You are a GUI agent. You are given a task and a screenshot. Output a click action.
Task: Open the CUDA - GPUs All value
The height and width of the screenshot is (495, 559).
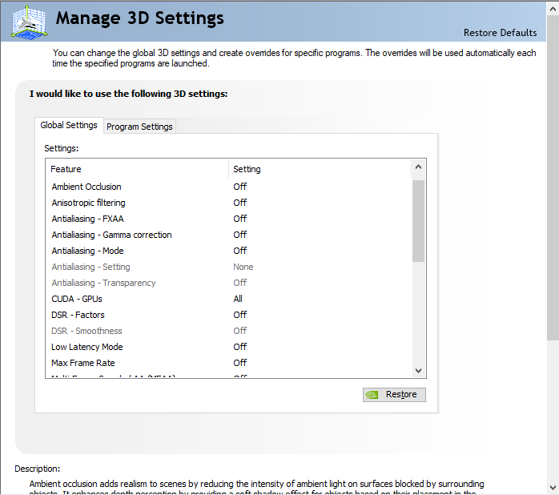[238, 299]
